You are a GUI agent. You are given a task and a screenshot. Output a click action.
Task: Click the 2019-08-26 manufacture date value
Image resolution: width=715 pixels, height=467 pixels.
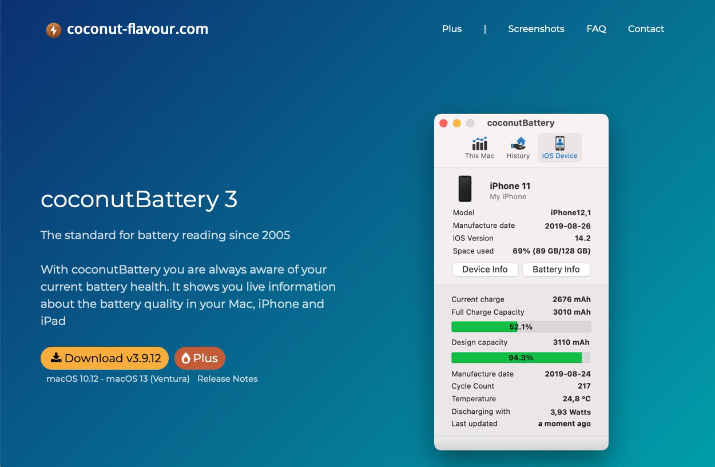pyautogui.click(x=568, y=226)
